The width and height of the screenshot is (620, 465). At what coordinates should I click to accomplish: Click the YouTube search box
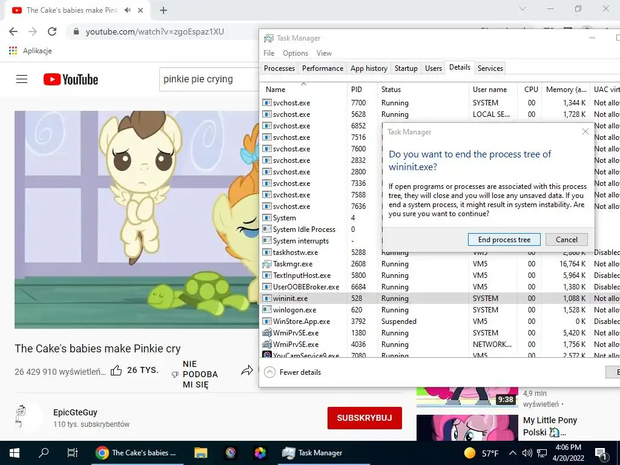coord(209,79)
